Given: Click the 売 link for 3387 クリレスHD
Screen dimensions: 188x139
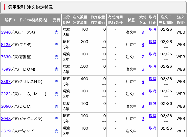Looking at the screenshot, I should click(56, 82).
